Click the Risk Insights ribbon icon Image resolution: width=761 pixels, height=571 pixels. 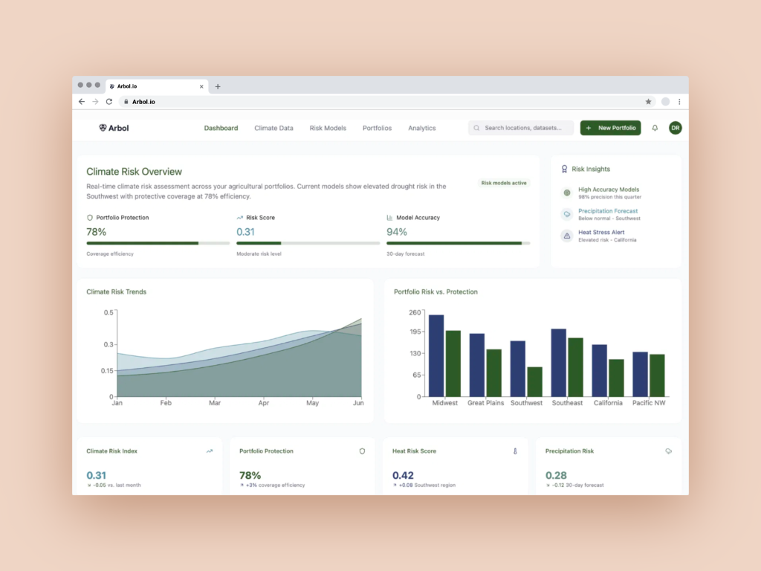pos(564,169)
